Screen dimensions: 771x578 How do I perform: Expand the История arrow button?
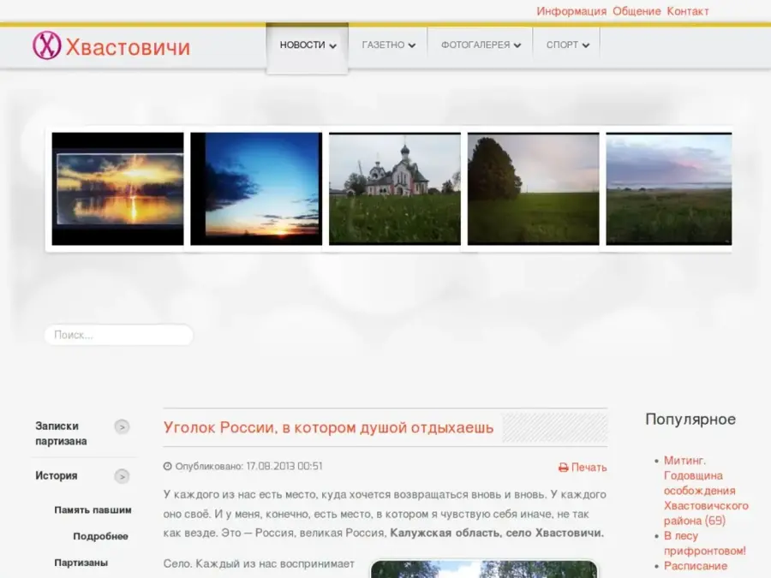(x=122, y=476)
